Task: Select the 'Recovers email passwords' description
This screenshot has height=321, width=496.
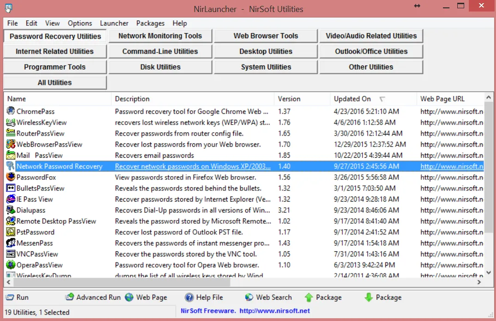Action: click(x=154, y=155)
